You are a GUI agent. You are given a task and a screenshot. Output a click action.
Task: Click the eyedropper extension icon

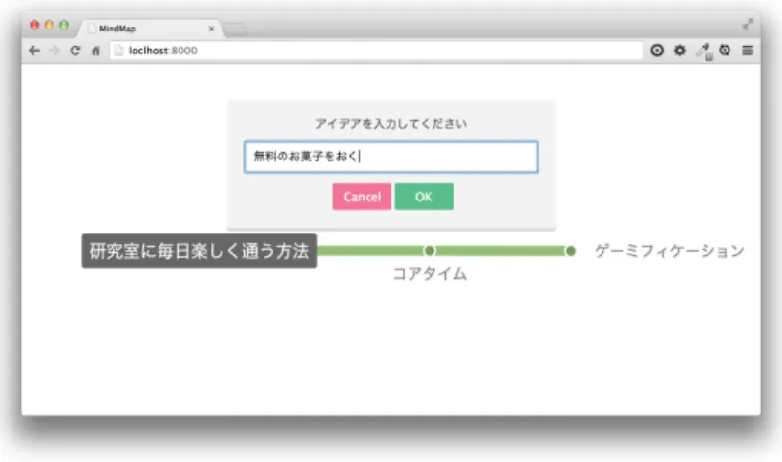pyautogui.click(x=704, y=52)
